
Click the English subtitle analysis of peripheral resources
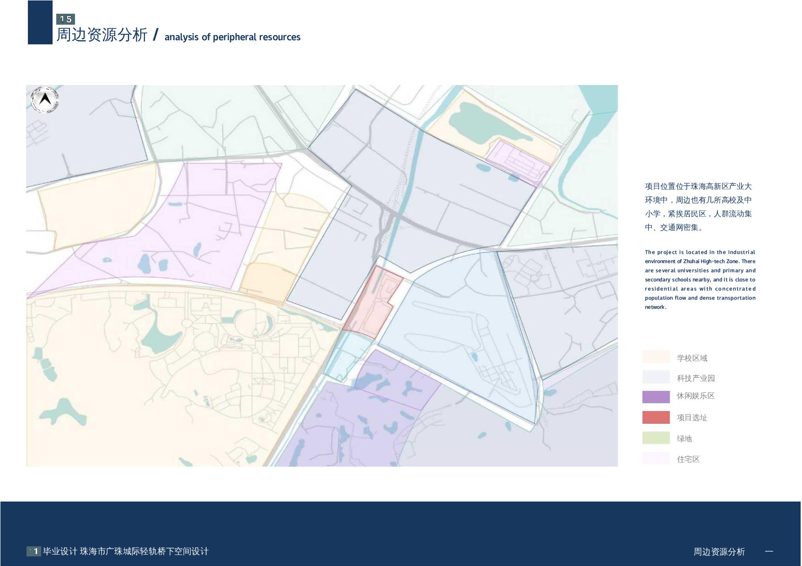coord(232,37)
